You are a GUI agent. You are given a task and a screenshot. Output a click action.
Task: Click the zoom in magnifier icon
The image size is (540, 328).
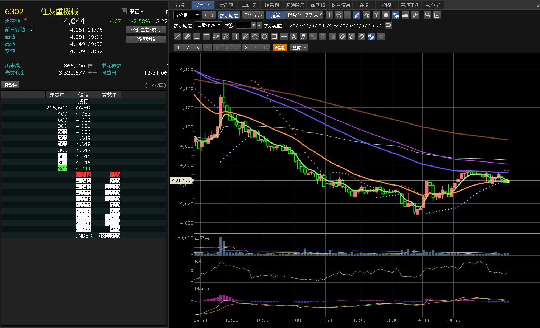[339, 15]
